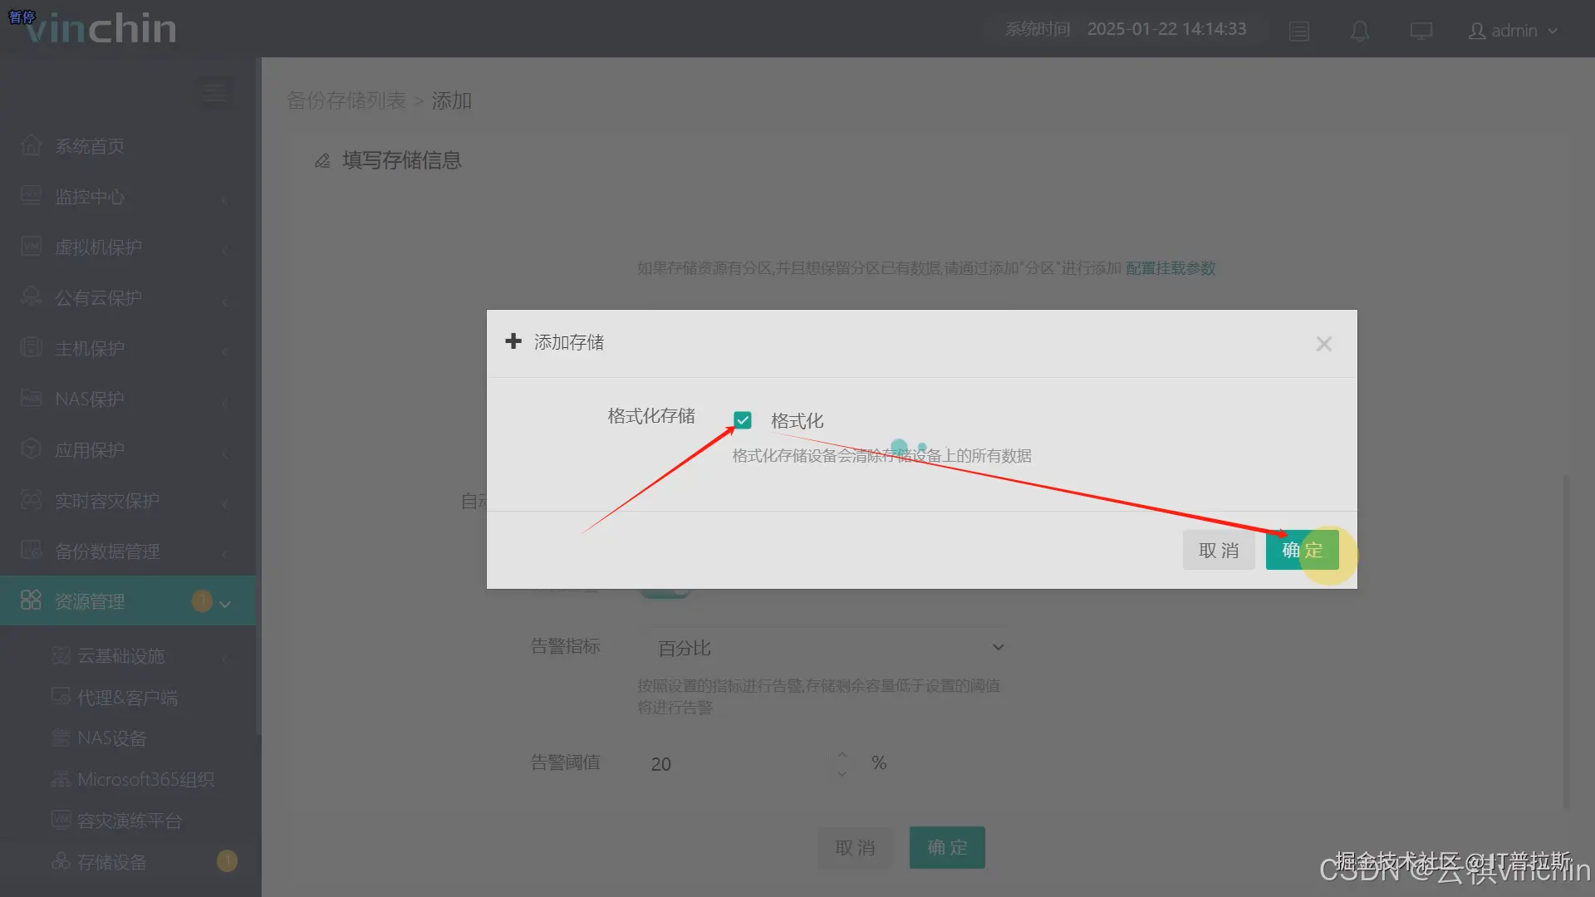Image resolution: width=1595 pixels, height=897 pixels.
Task: Open the 告警指标 百分比 dropdown
Action: tap(822, 648)
